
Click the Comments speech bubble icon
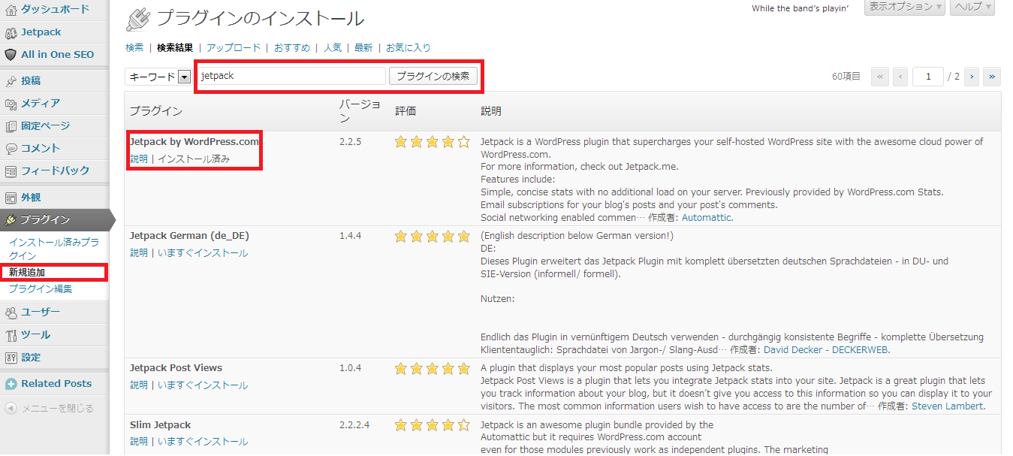(x=11, y=149)
